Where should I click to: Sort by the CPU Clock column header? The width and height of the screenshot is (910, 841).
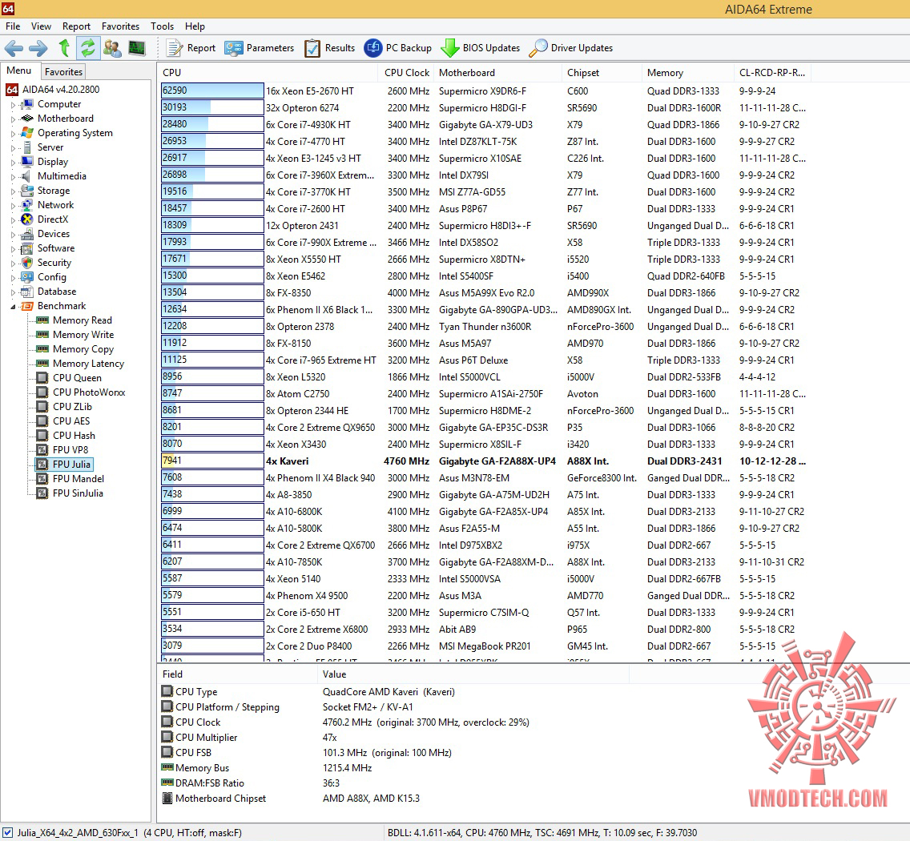coord(407,73)
